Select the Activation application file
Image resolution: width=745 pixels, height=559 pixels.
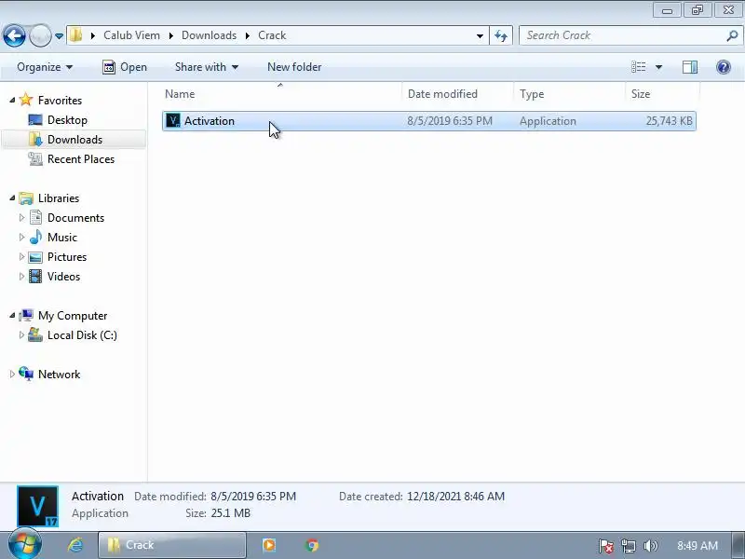pos(429,121)
